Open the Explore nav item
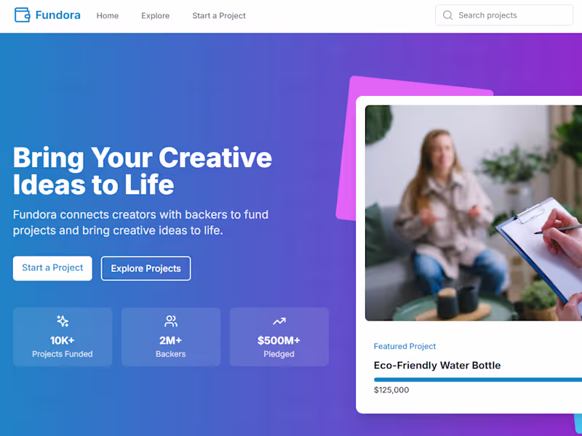This screenshot has height=436, width=582. (156, 15)
